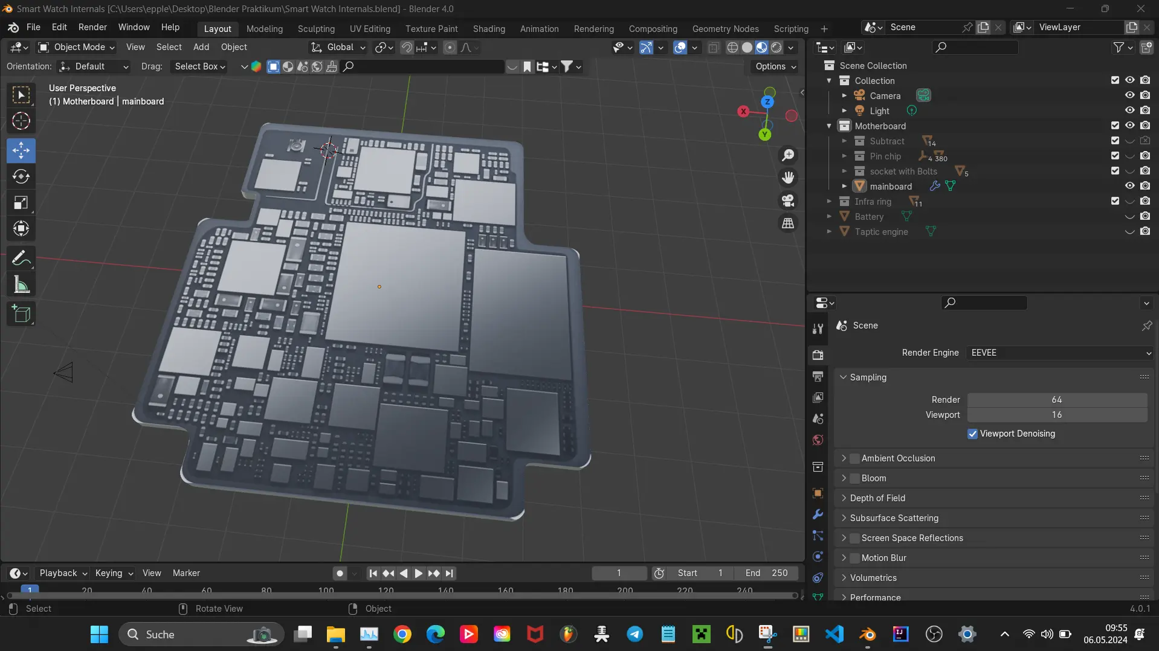This screenshot has height=651, width=1159.
Task: Open the Object Mode dropdown
Action: point(76,47)
